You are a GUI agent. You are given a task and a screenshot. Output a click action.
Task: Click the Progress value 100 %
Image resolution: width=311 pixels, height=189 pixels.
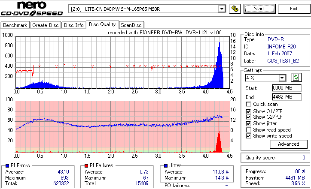tap(299, 171)
